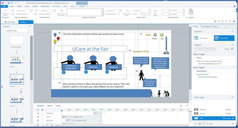This screenshot has height=128, width=238.
Task: Switch to the States tab
Action: tap(50, 106)
